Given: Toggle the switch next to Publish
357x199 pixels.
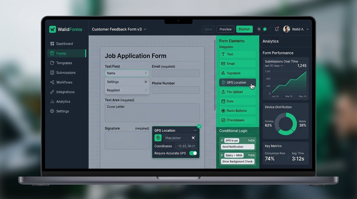Looking at the screenshot, I should point(262,29).
